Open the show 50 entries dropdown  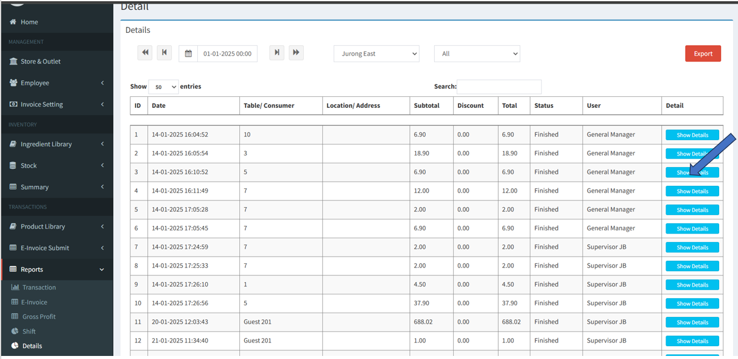(x=163, y=87)
